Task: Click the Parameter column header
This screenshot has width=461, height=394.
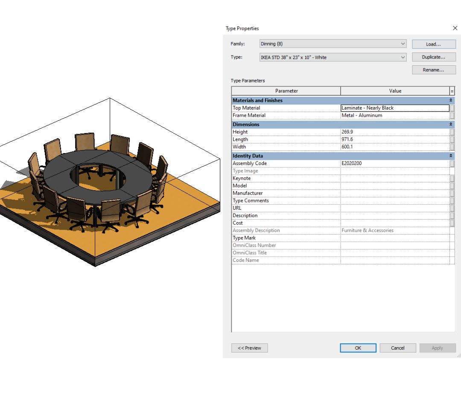Action: coord(286,91)
